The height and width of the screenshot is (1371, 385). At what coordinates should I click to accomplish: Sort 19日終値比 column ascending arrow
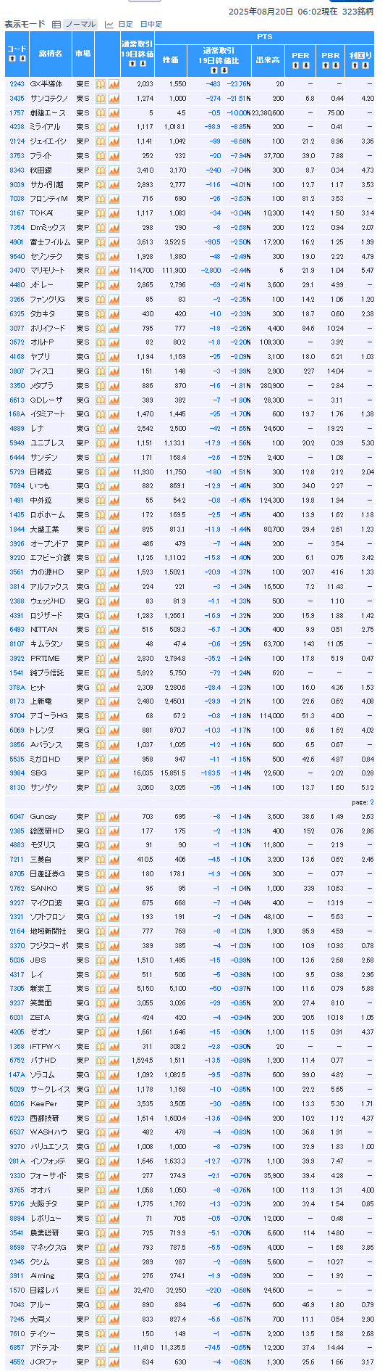(213, 70)
